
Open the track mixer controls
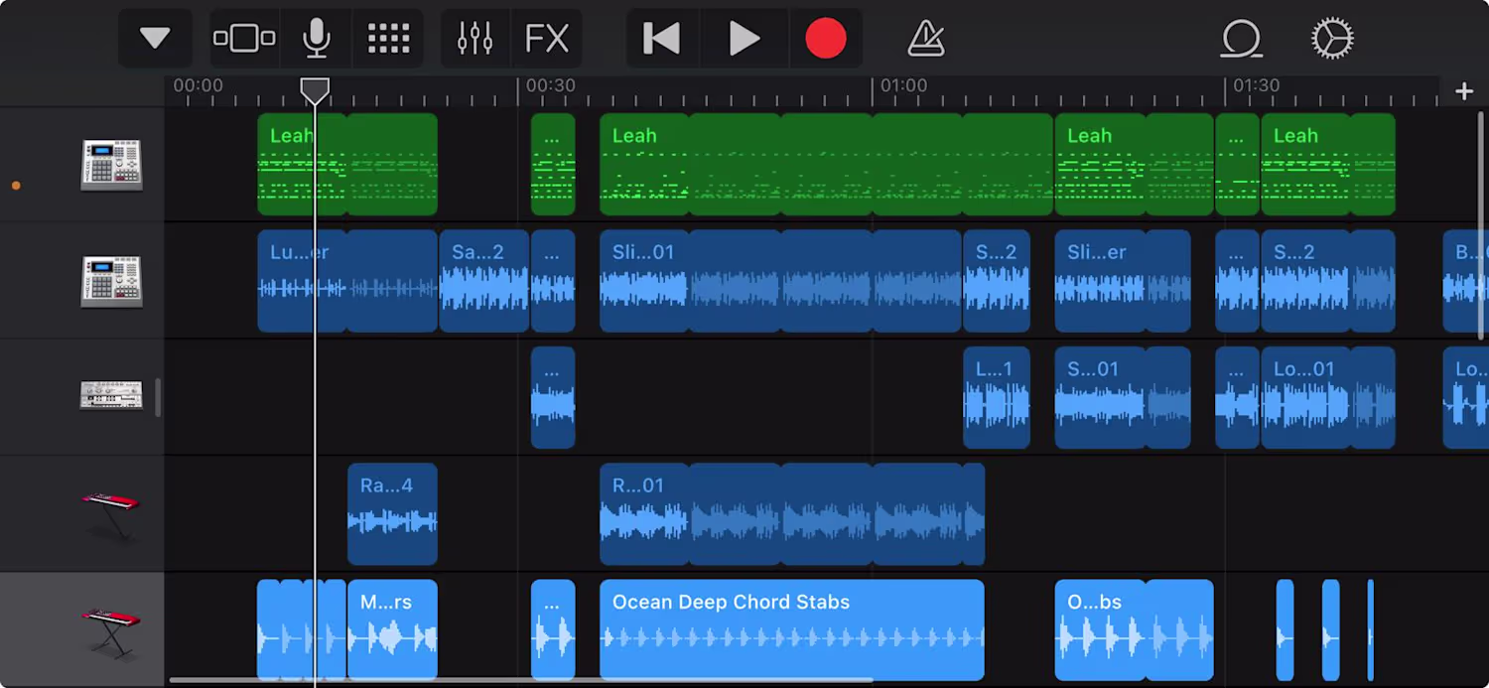click(x=474, y=39)
